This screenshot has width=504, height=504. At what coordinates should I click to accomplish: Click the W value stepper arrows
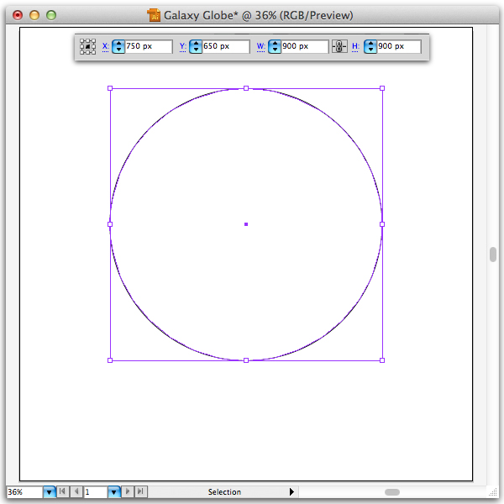click(275, 46)
